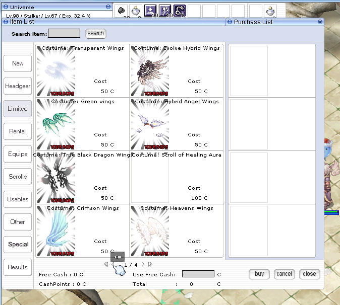The image size is (340, 305).
Task: Open the Headgear category tab
Action: [18, 86]
